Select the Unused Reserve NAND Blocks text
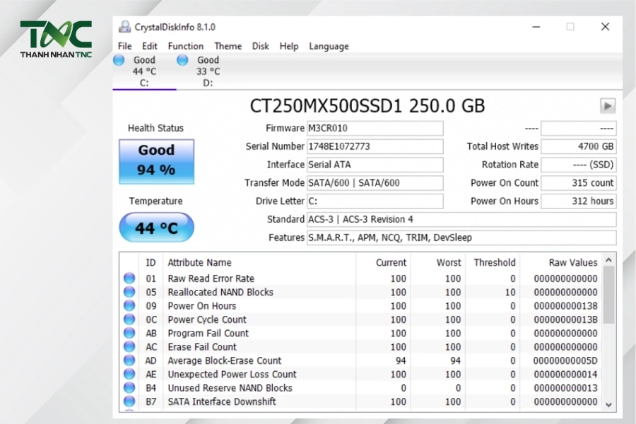636x424 pixels. (230, 388)
